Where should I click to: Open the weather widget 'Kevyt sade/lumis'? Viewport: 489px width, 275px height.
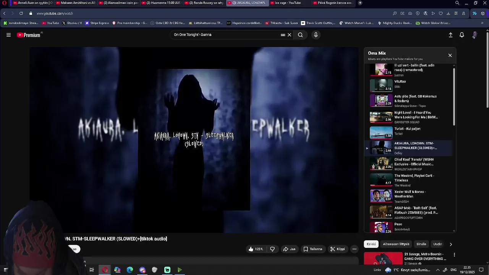pyautogui.click(x=408, y=270)
